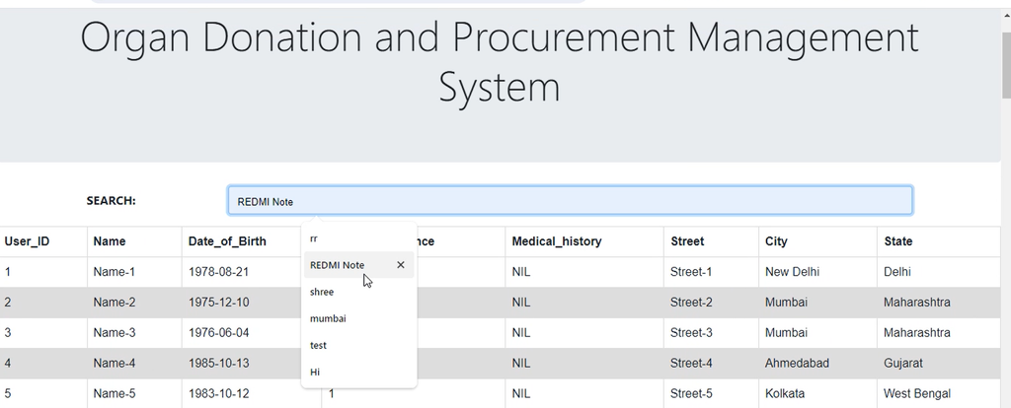Click the date 1978-08-21
This screenshot has width=1011, height=408.
[x=218, y=272]
